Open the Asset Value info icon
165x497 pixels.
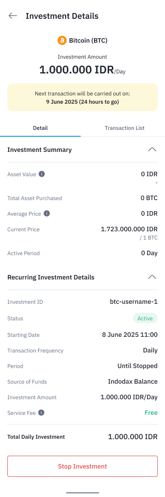click(x=42, y=174)
